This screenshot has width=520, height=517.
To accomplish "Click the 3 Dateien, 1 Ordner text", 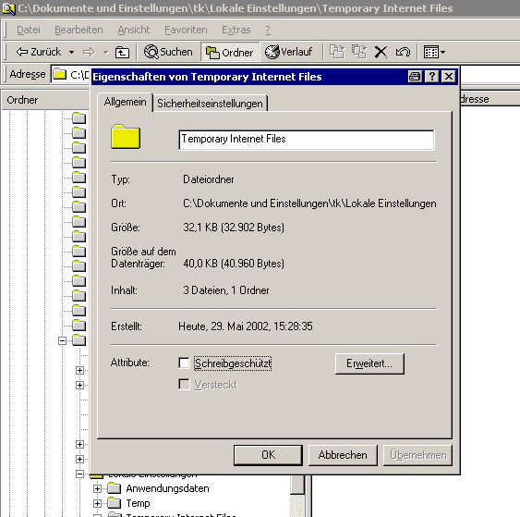I will coord(226,290).
